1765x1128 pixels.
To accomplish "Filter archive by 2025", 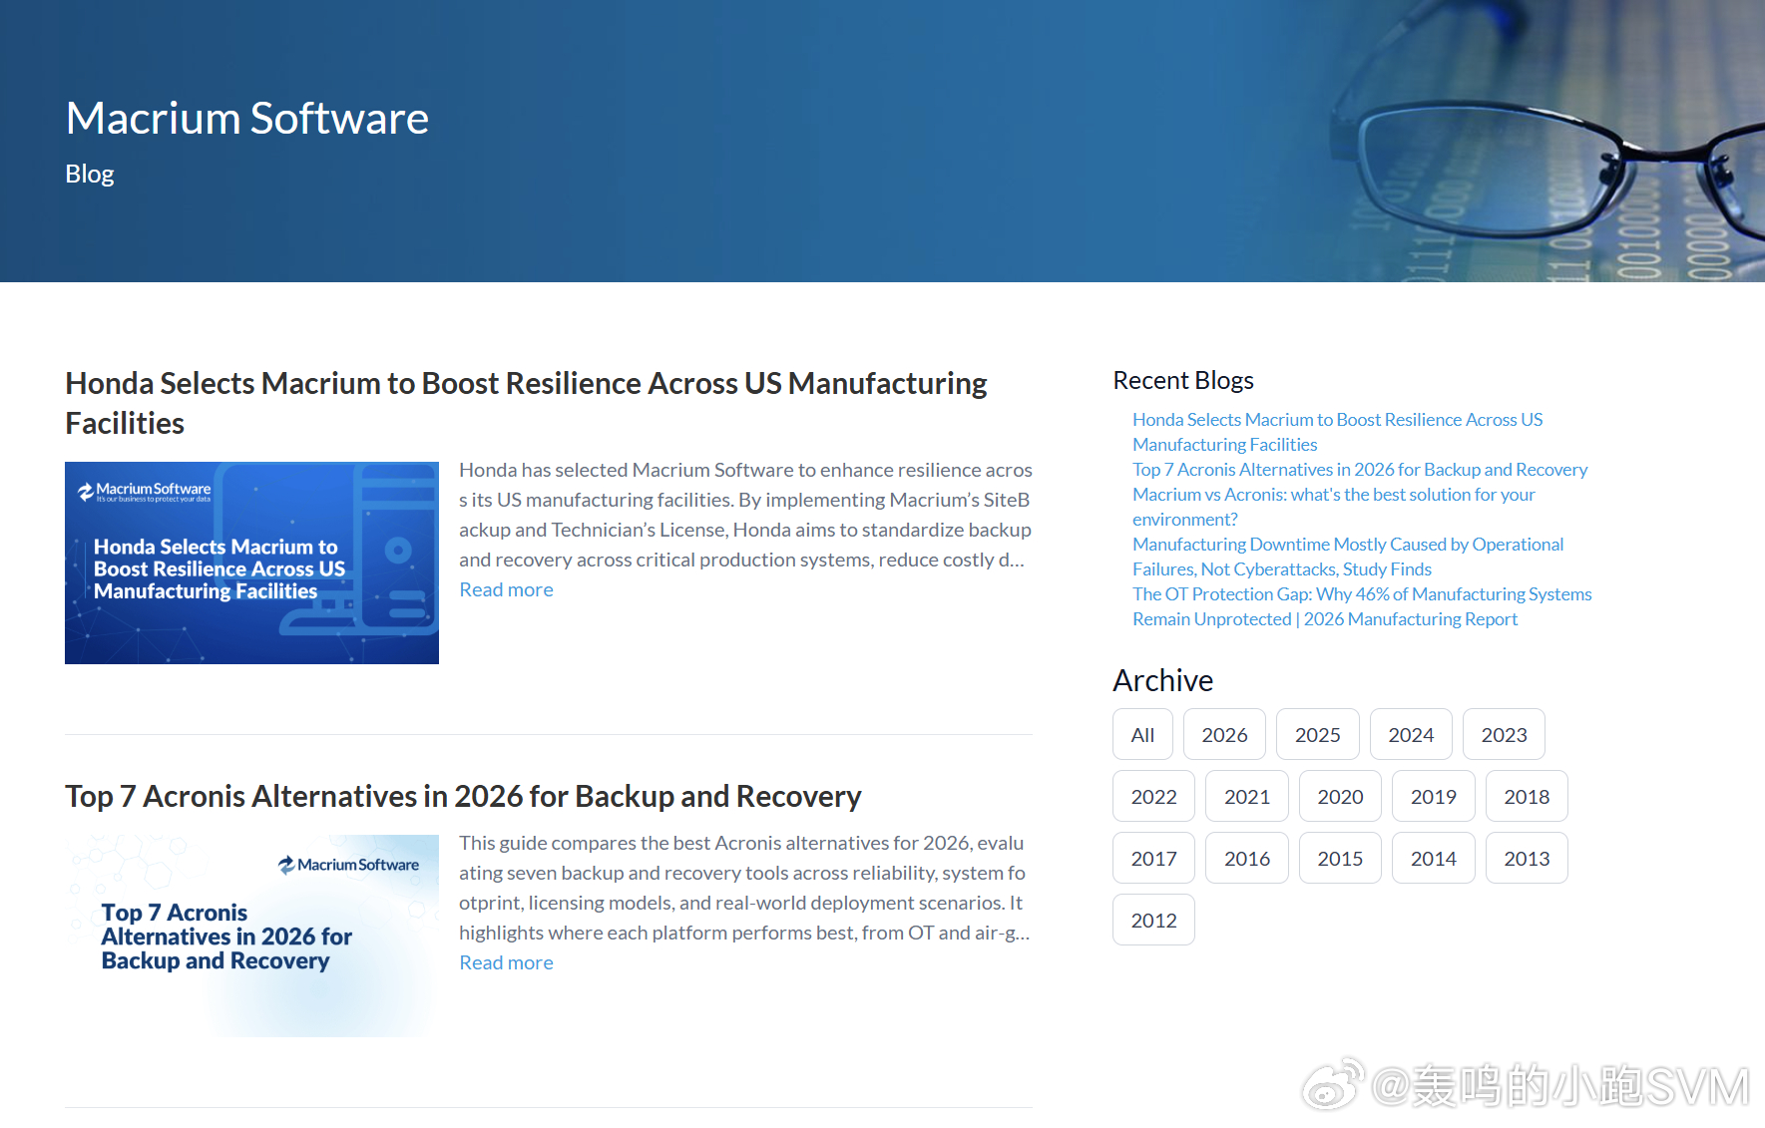I will tap(1317, 734).
